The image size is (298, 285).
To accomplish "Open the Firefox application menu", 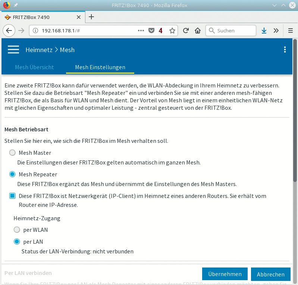I will [x=291, y=31].
